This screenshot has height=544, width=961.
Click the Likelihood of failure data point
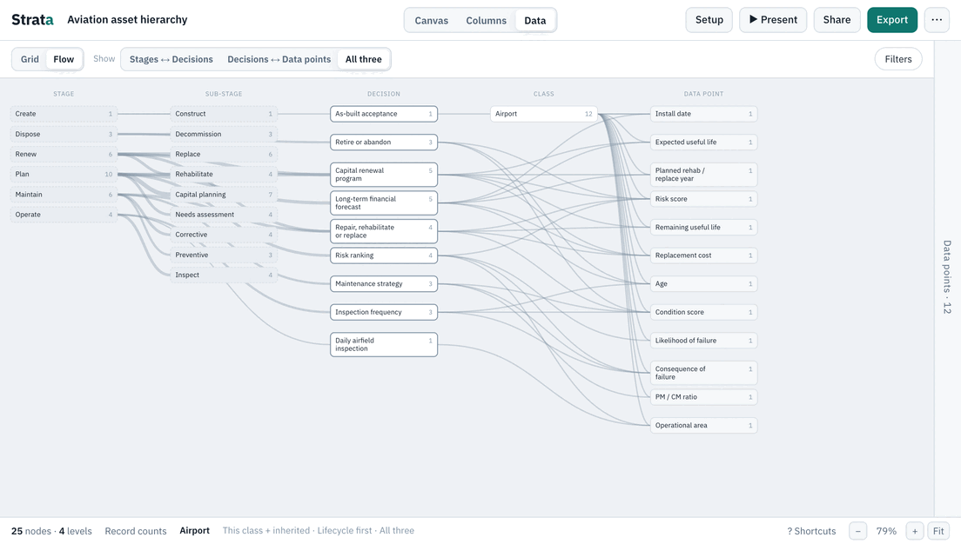pos(703,341)
